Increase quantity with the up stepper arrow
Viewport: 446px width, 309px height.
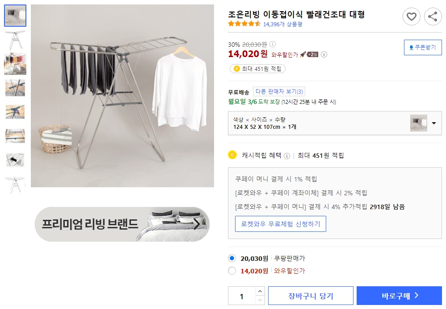(260, 291)
